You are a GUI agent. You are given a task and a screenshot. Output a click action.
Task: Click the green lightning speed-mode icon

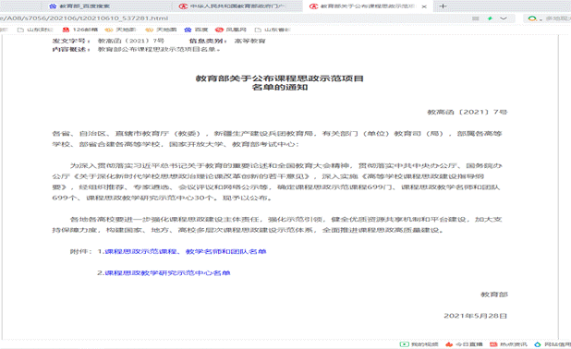(490, 18)
